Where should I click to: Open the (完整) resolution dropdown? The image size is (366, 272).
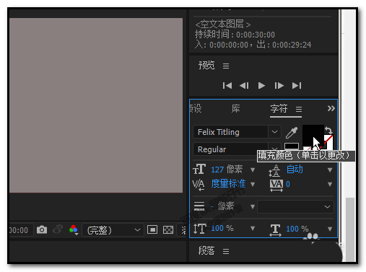point(113,230)
